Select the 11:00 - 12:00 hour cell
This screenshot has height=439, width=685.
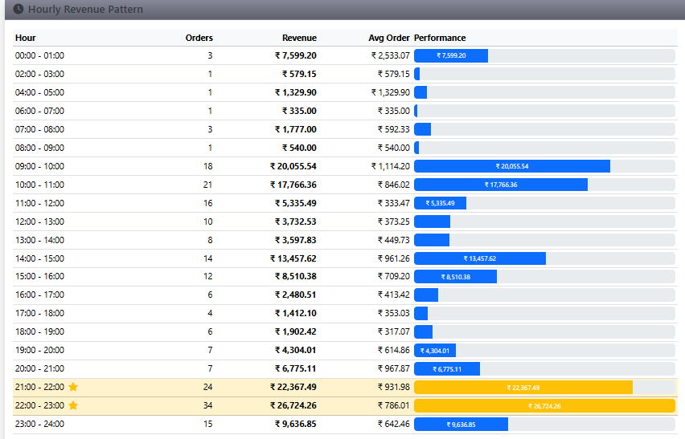tap(39, 203)
